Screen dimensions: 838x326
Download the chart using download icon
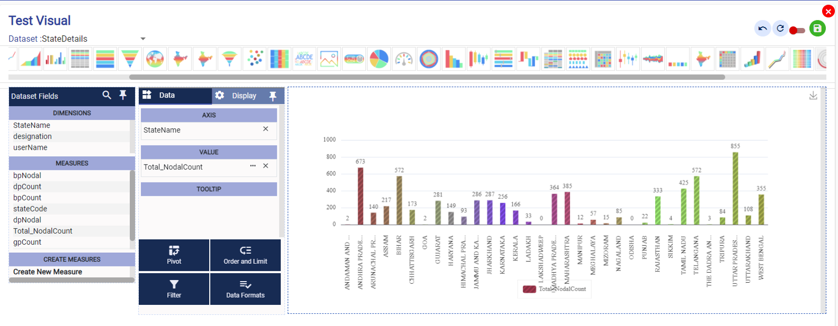pos(813,95)
